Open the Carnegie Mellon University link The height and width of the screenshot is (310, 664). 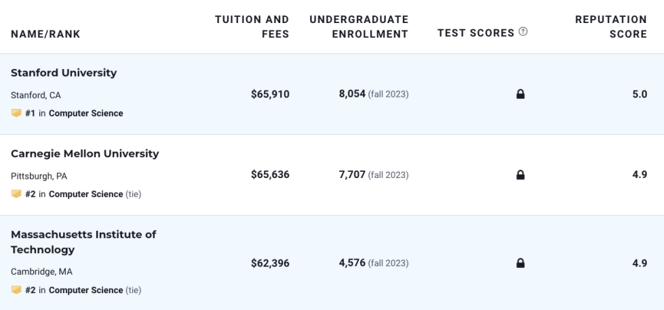point(85,154)
